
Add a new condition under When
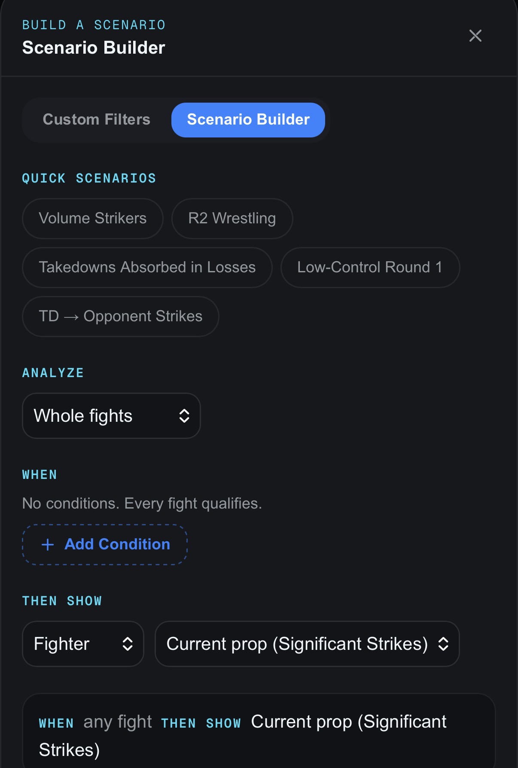(105, 545)
